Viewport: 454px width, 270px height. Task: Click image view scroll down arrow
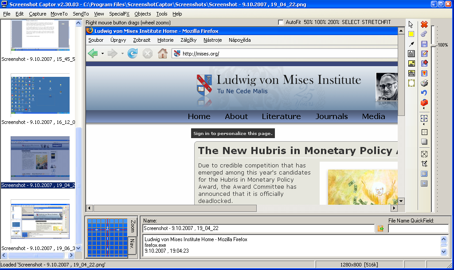tap(401, 201)
